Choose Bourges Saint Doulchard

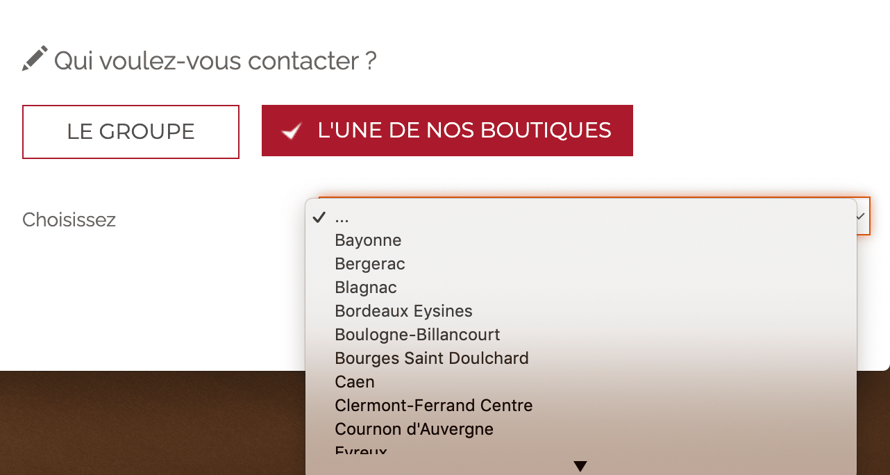(431, 358)
